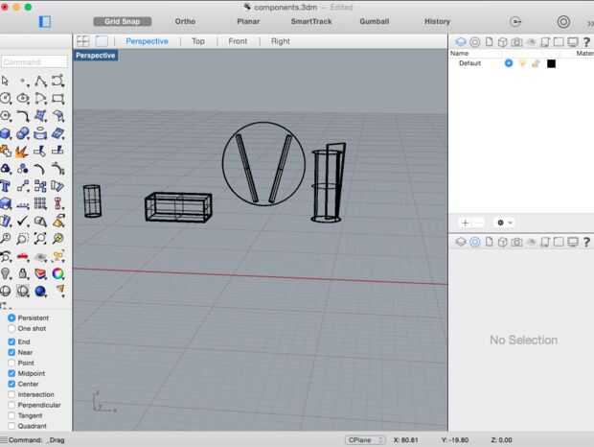This screenshot has height=447, width=594.
Task: Open the Layers panel icon
Action: pos(461,42)
